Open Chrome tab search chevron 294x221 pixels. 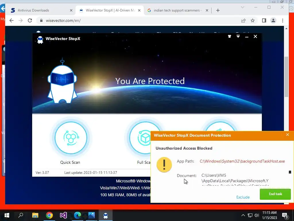click(x=242, y=7)
